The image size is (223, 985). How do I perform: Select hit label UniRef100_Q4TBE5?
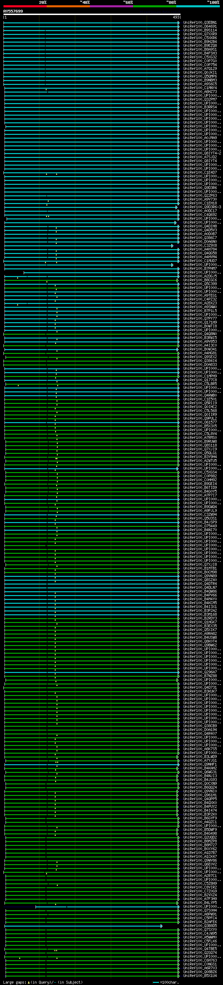[200, 949]
